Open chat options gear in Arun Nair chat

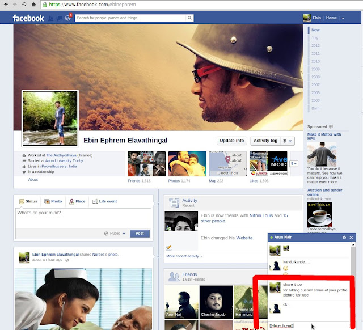(344, 238)
